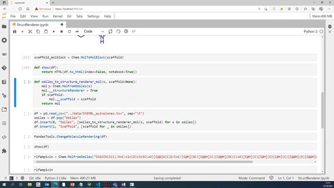Open the Run menu
The height and width of the screenshot is (188, 334).
click(45, 16)
